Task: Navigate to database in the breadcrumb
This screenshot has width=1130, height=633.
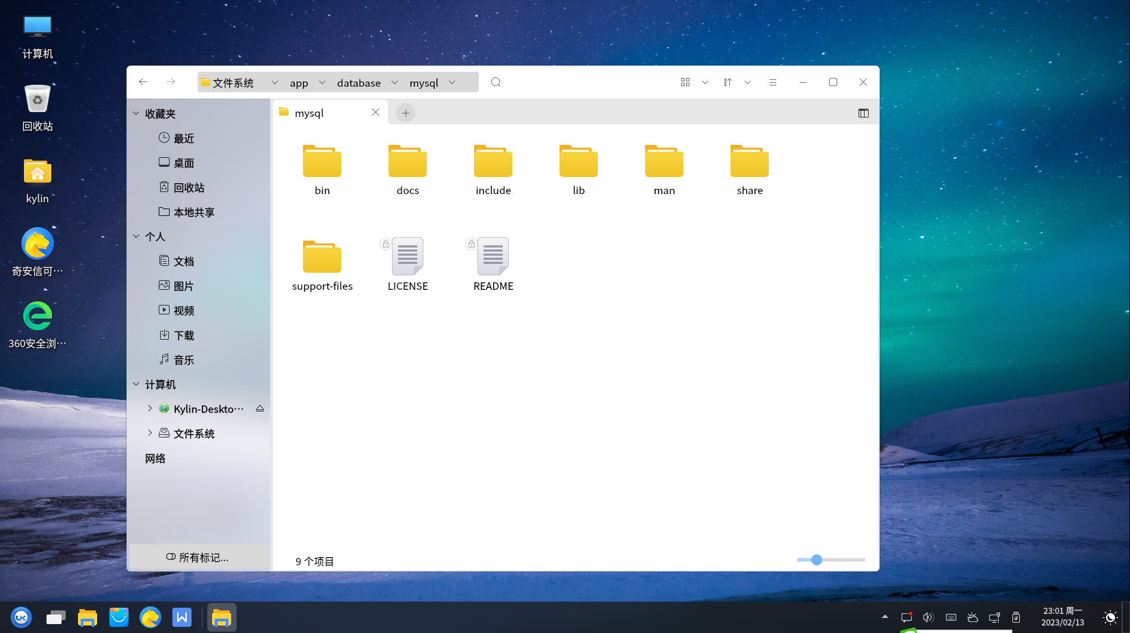Action: coord(358,83)
